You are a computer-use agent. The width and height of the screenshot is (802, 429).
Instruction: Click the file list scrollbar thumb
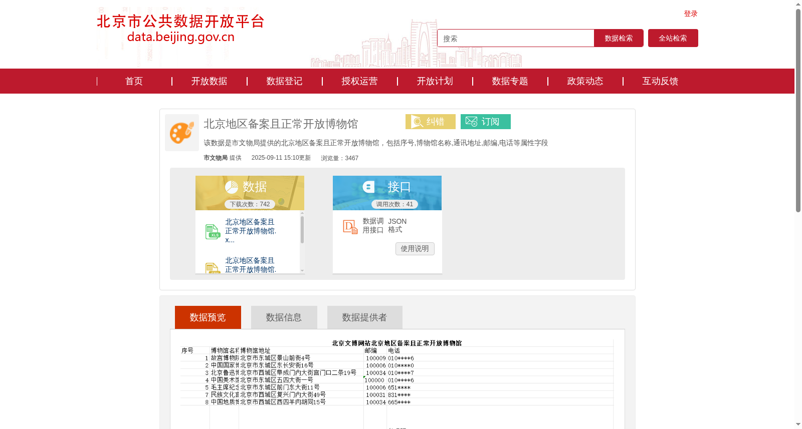[x=302, y=229]
